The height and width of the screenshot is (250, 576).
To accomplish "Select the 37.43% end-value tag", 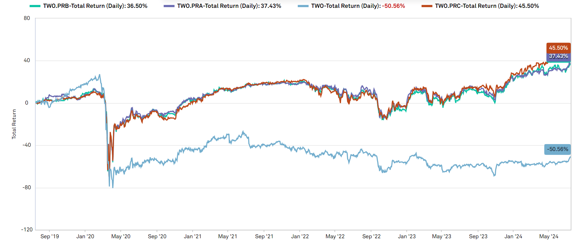I will coord(558,57).
